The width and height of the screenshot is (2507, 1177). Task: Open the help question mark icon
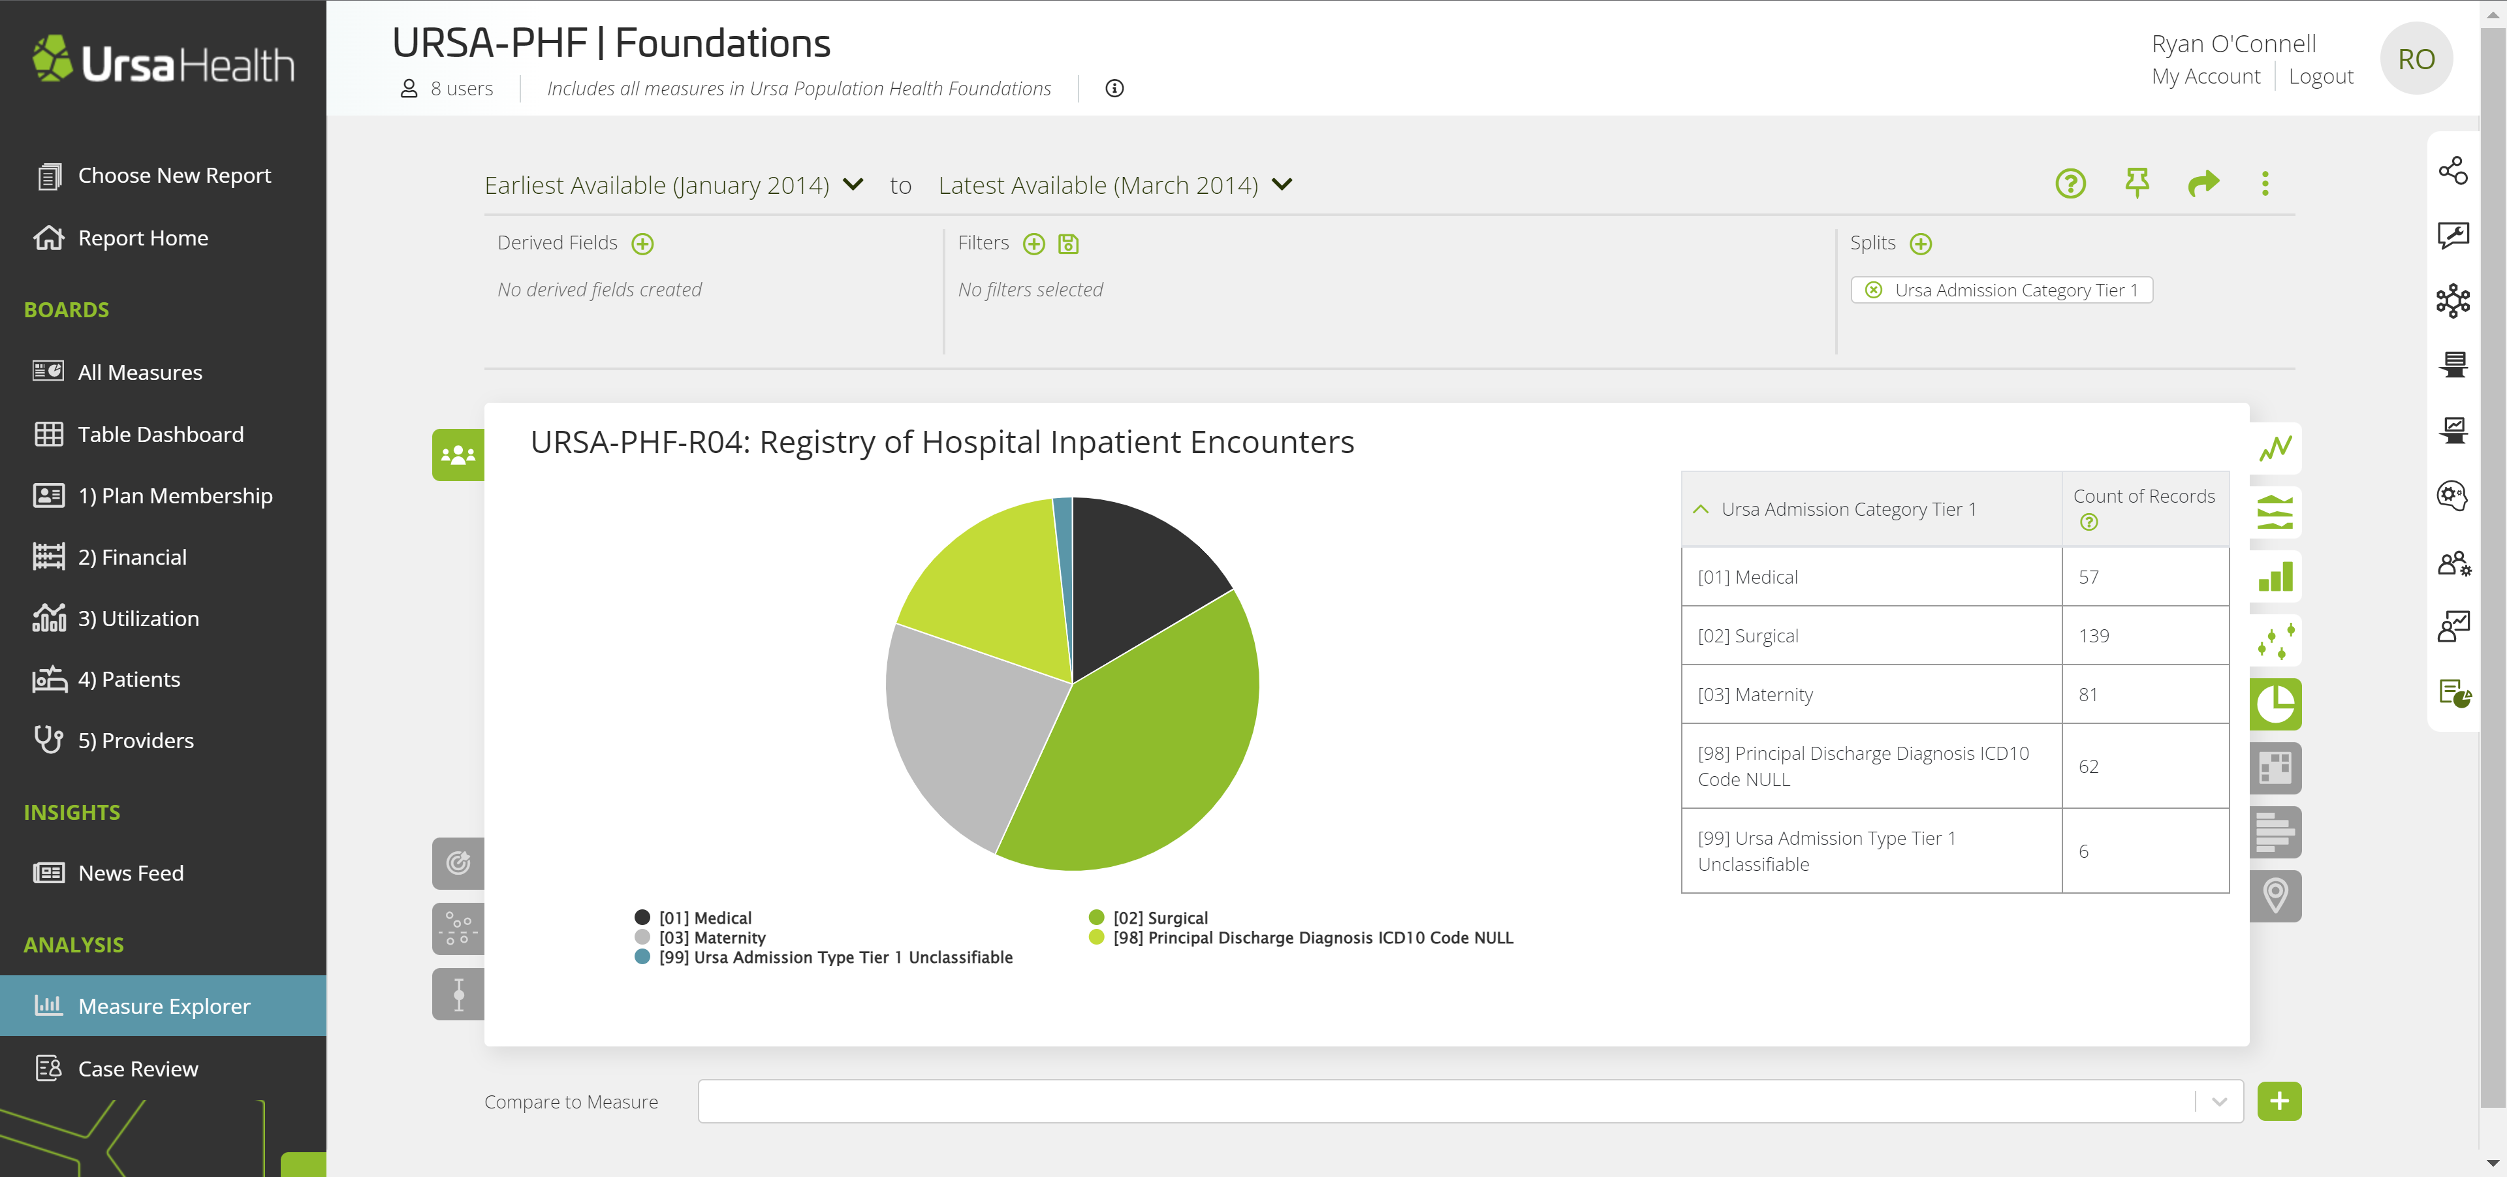tap(2070, 184)
